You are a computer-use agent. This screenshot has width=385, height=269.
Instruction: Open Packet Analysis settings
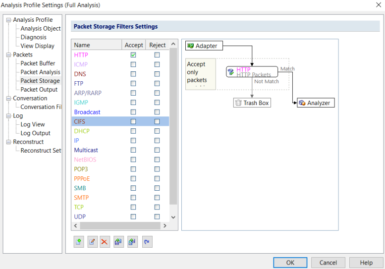coord(40,72)
